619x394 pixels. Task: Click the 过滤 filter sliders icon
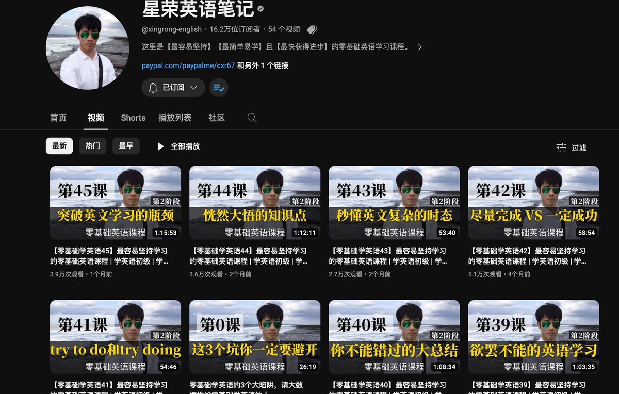[561, 147]
